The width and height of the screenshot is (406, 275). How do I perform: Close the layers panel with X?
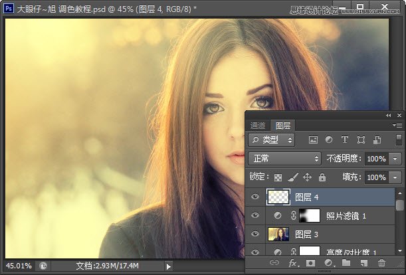point(399,115)
